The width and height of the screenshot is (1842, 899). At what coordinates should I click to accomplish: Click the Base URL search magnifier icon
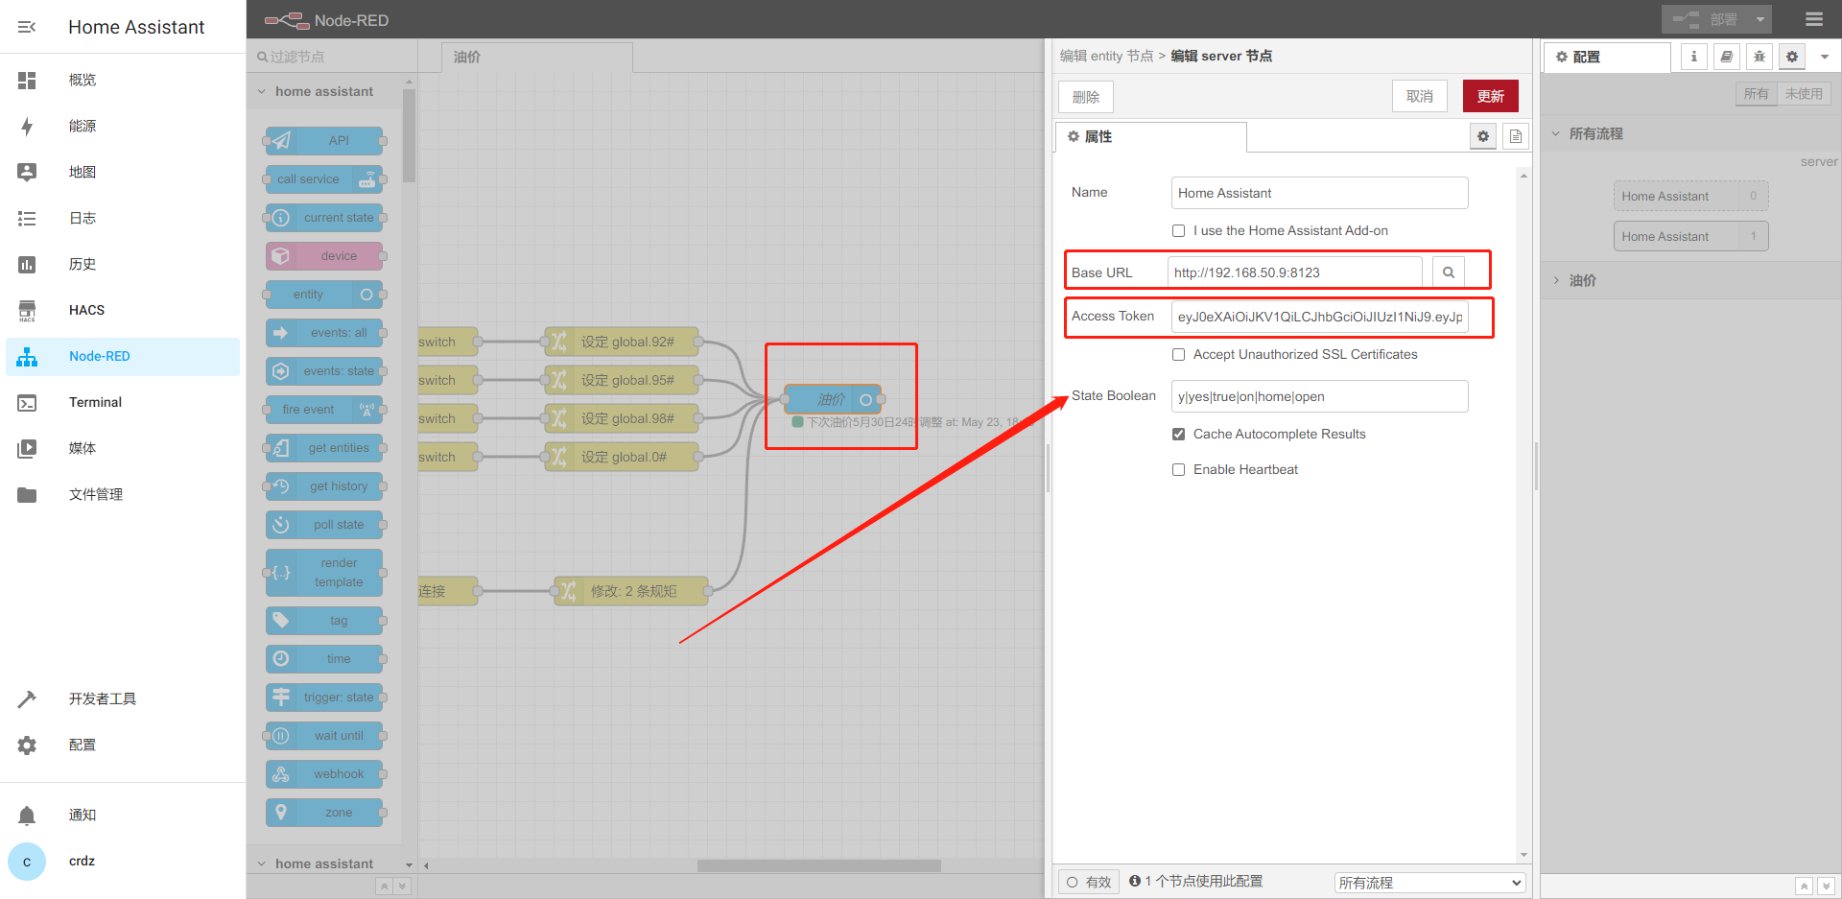click(x=1448, y=272)
